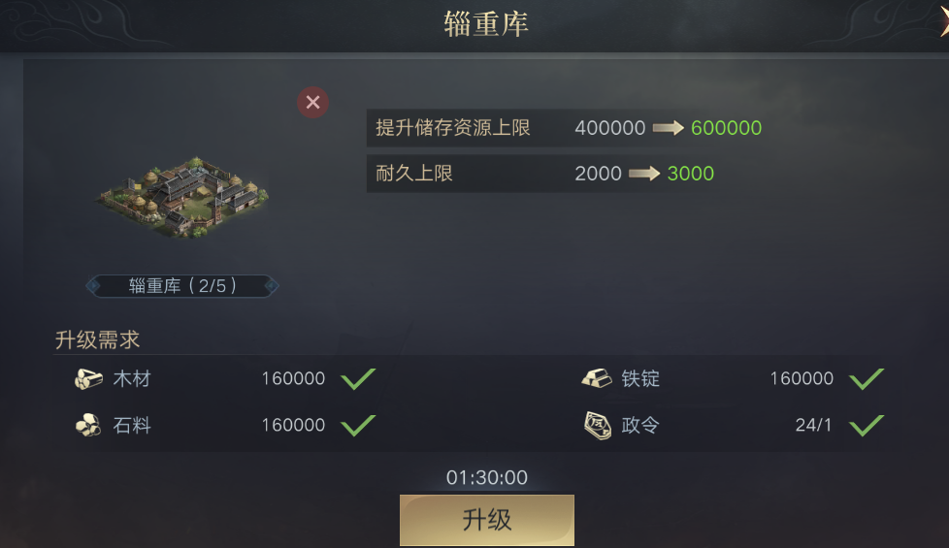The image size is (949, 548).
Task: Tap the green check beside 政令 24/1
Action: coord(867,425)
